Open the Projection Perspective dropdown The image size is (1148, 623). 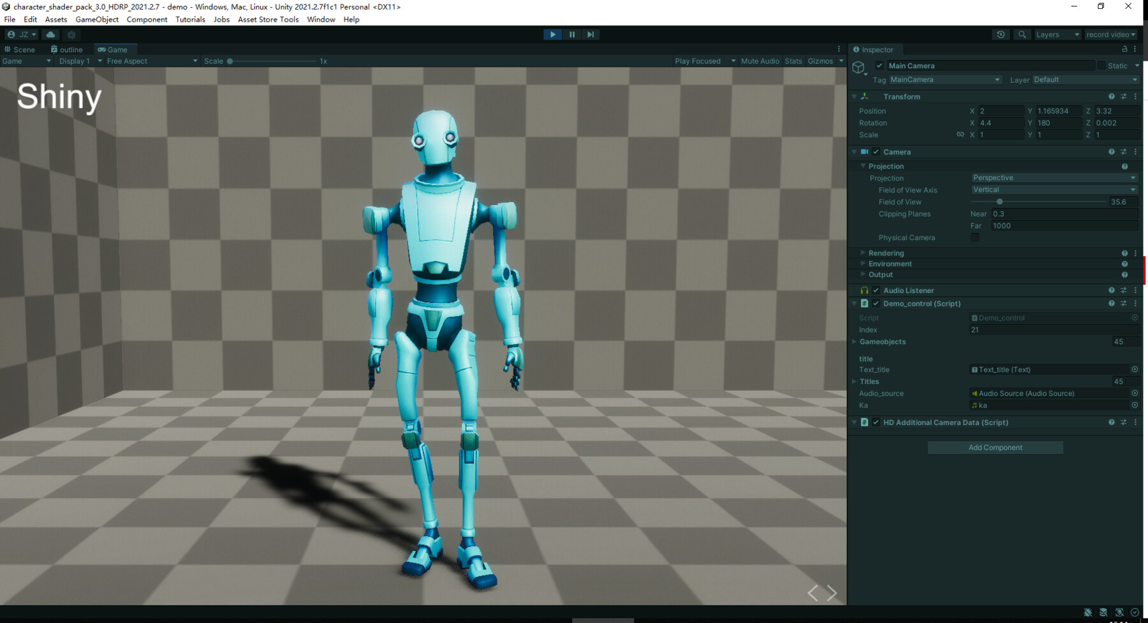click(1054, 178)
